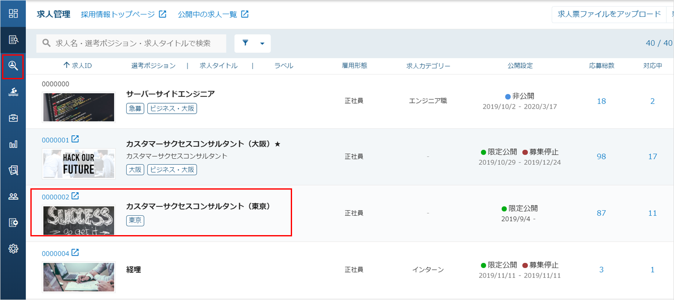
Task: Click the filter funnel icon
Action: pyautogui.click(x=245, y=43)
